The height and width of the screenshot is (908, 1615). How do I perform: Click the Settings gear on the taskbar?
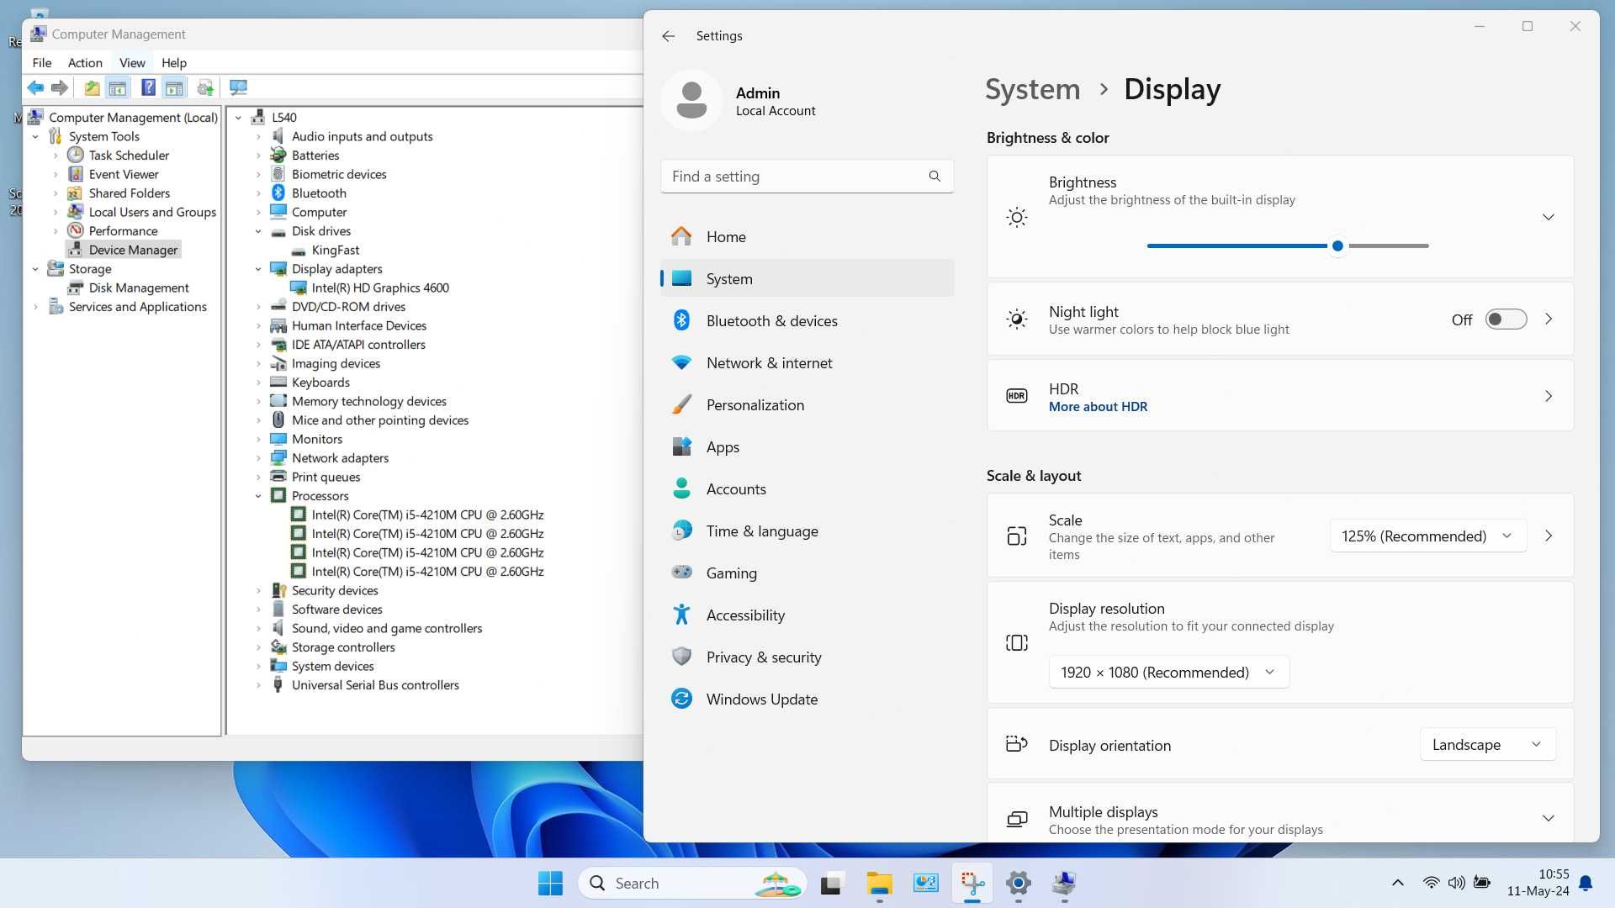click(x=1019, y=883)
